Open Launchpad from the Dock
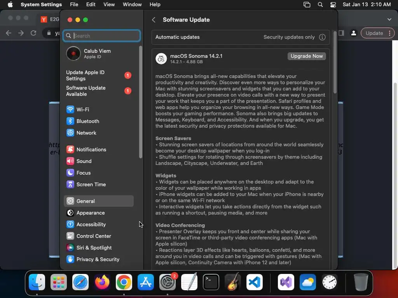 point(59,282)
